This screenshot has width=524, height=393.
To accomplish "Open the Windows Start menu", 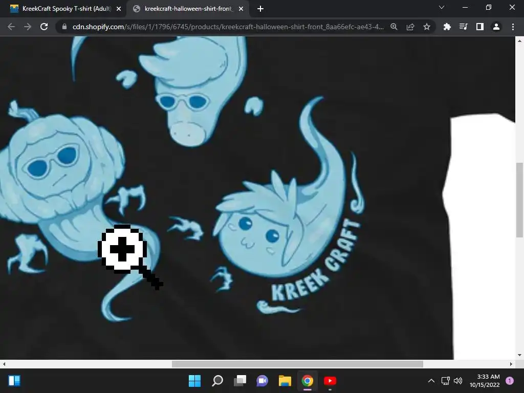I will tap(194, 381).
